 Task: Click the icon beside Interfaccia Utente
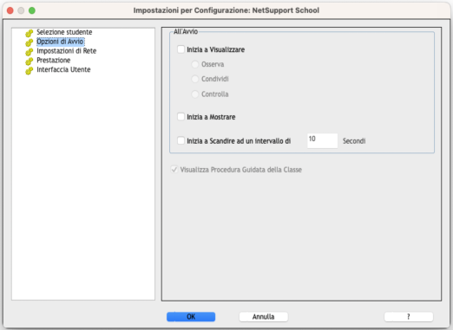click(29, 70)
